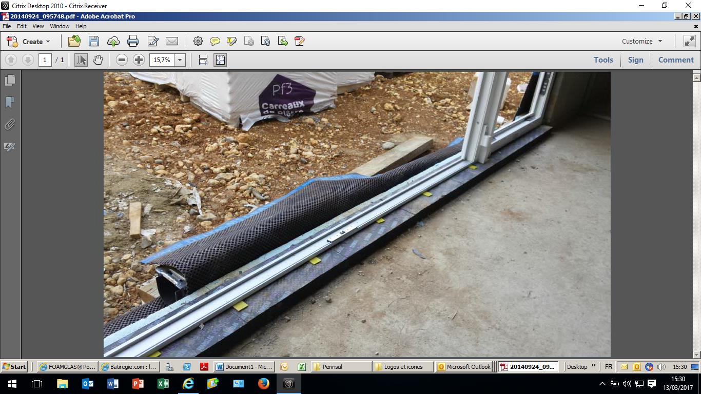
Task: Choose the Hand pan tool
Action: coord(98,60)
